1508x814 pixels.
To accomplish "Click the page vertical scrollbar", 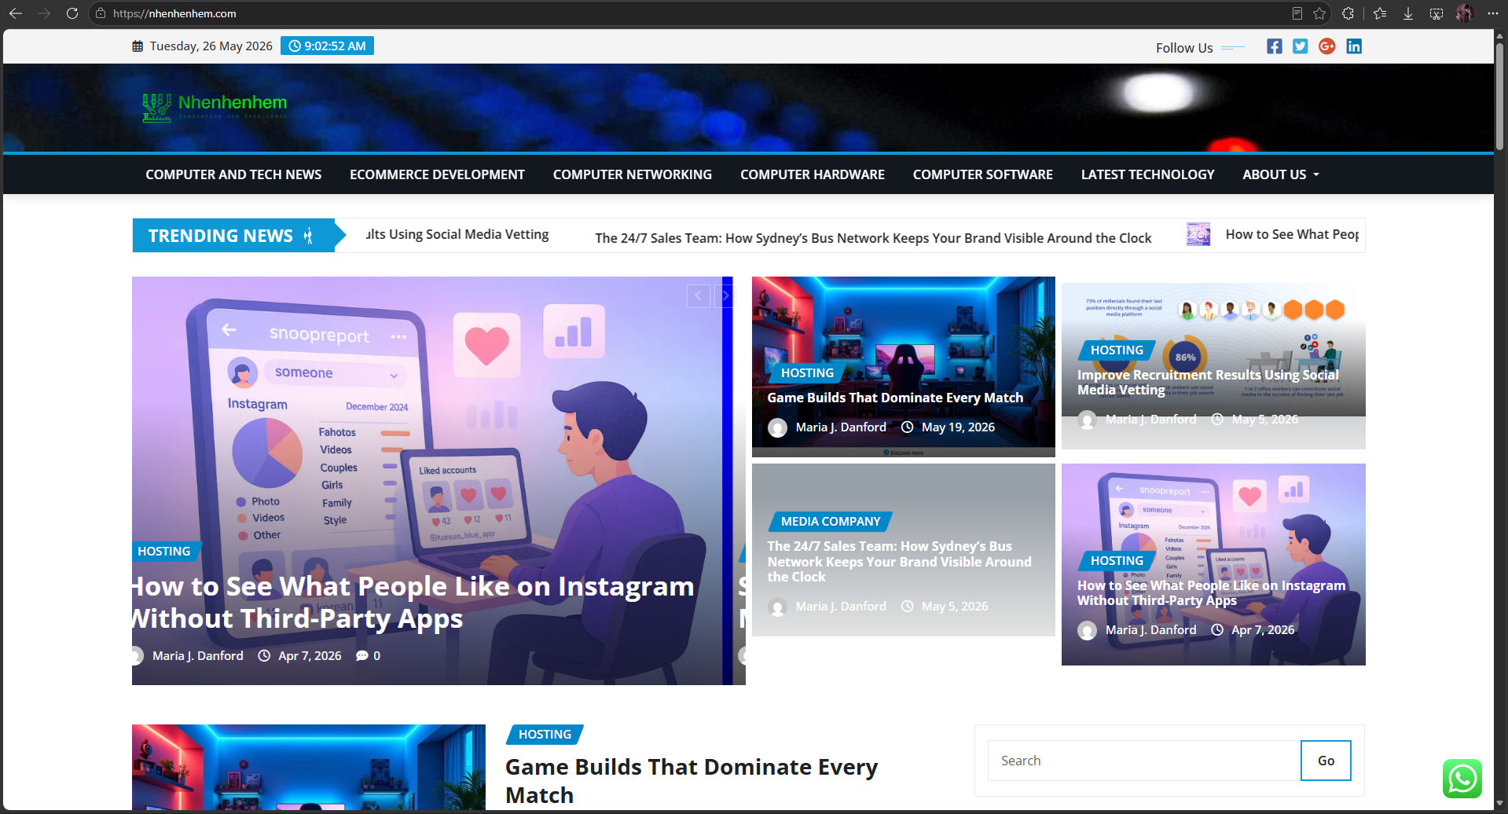I will tap(1500, 96).
